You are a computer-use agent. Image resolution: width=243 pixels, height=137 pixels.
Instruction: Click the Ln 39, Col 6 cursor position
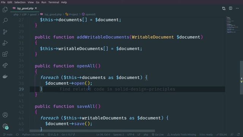pos(103,134)
